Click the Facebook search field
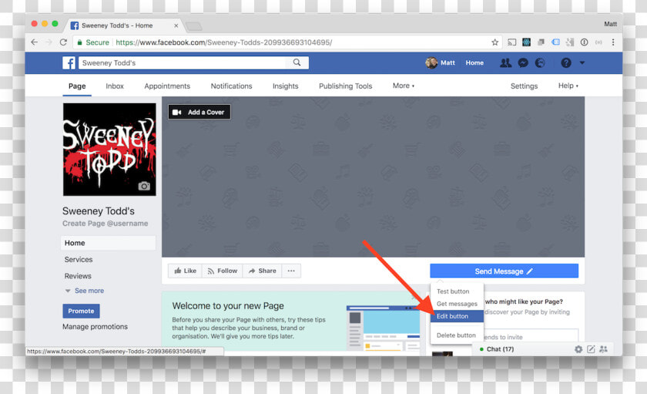The image size is (647, 394). tap(182, 62)
